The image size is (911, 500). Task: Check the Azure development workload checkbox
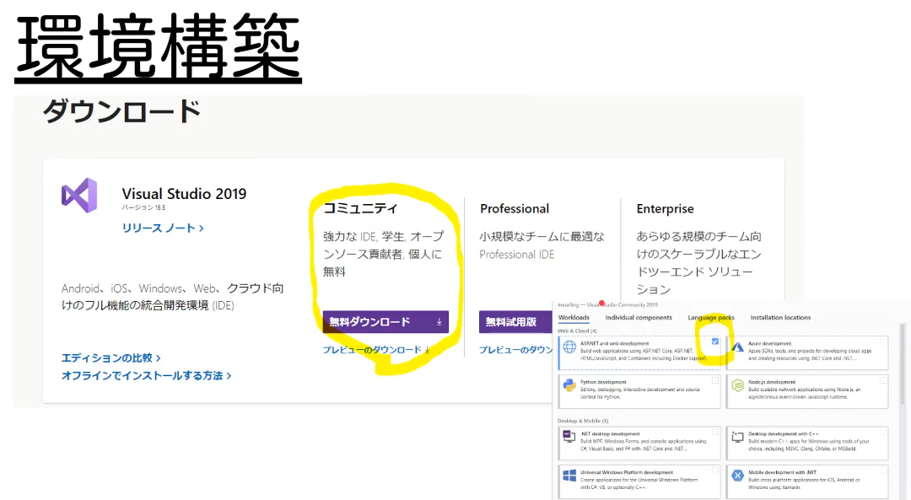pyautogui.click(x=883, y=341)
